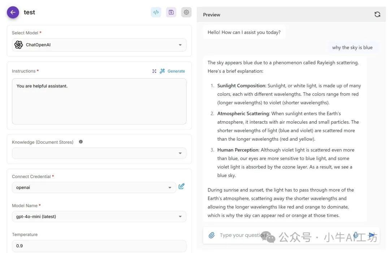View the Knowledge Document Stores info tooltip

pos(80,141)
